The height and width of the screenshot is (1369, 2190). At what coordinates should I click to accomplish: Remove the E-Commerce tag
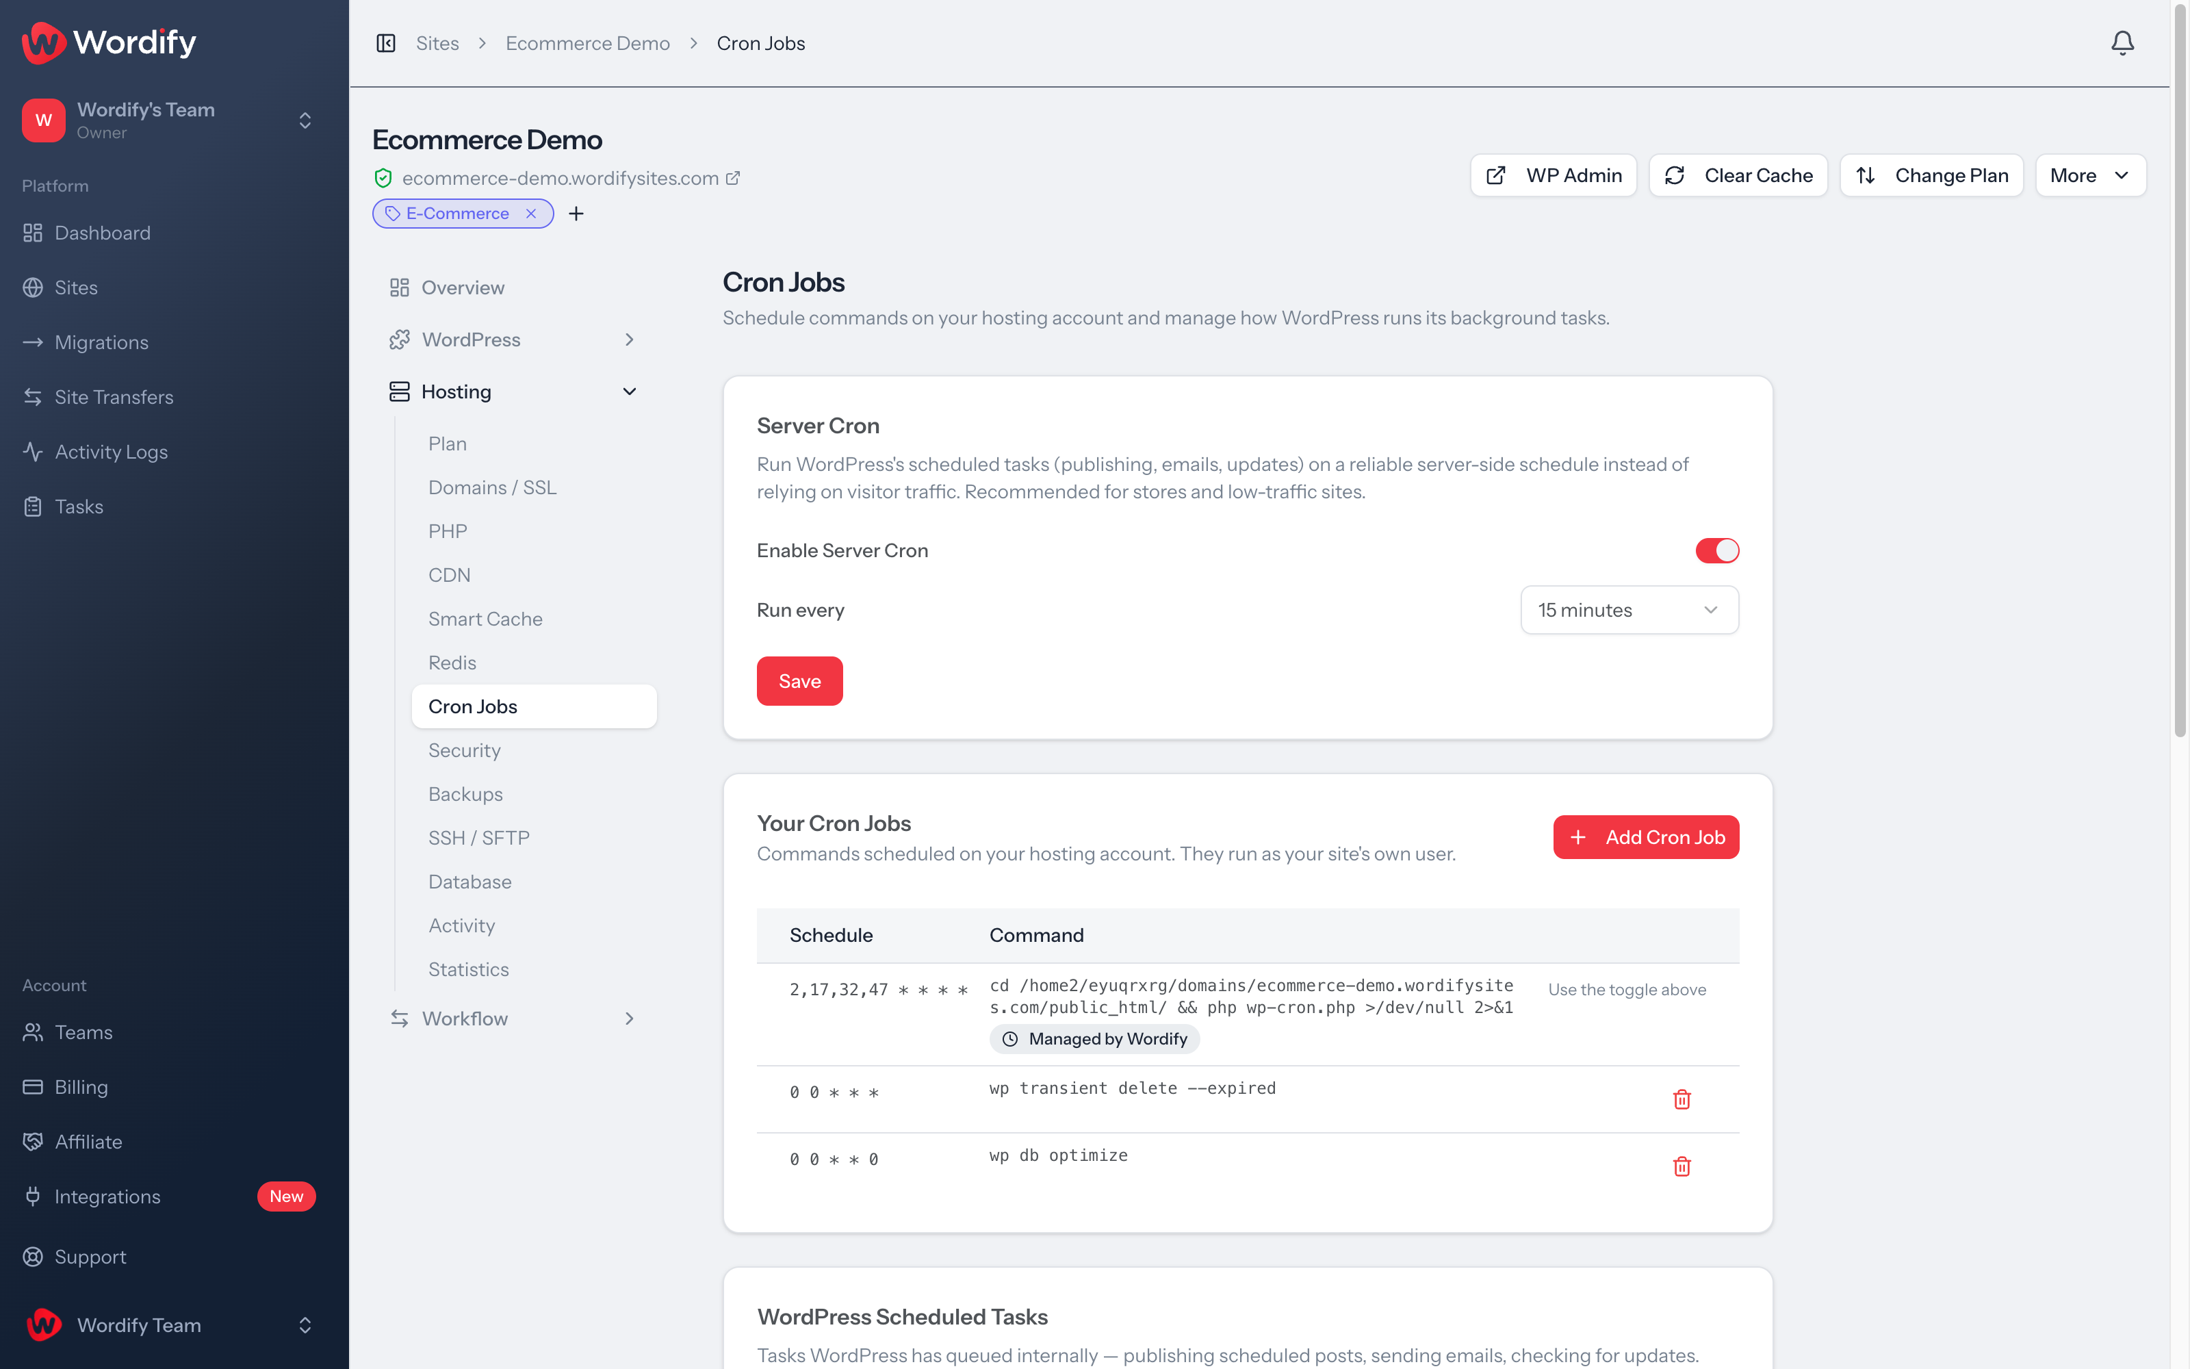coord(531,214)
